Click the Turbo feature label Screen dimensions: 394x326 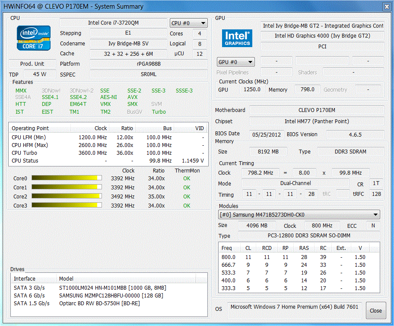click(x=159, y=112)
